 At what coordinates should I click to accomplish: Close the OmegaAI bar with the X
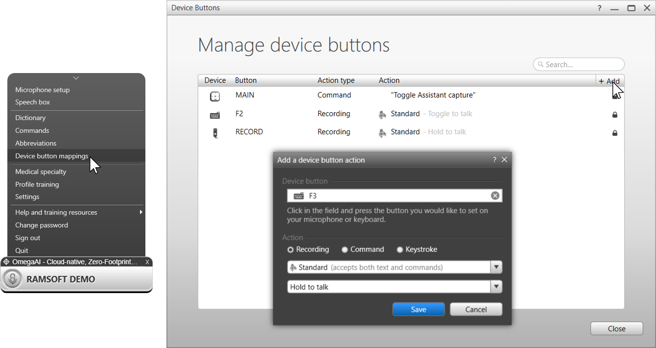pyautogui.click(x=147, y=262)
